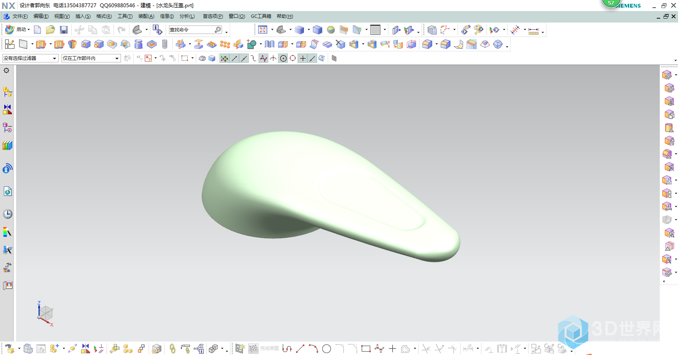Toggle Control Point snap
Image resolution: width=678 pixels, height=355 pixels.
coord(254,58)
